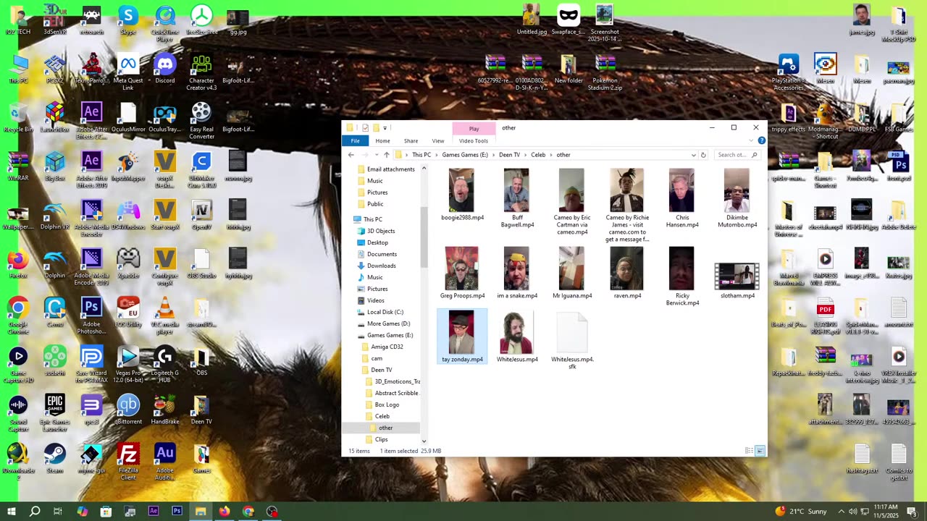Show hidden system tray icons
Image resolution: width=927 pixels, height=521 pixels.
[x=841, y=512]
